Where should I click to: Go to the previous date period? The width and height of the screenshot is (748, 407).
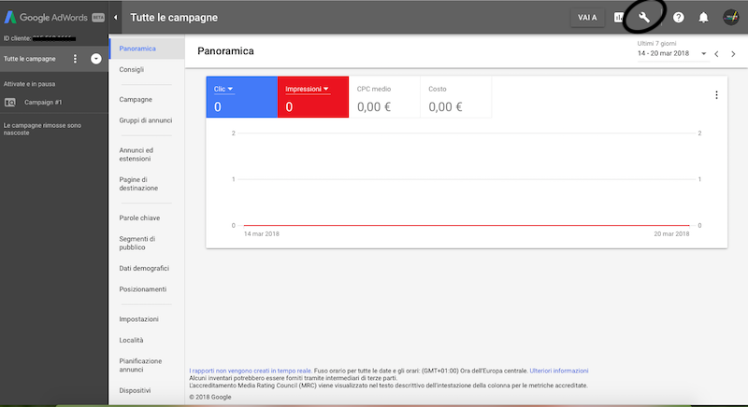[x=717, y=54]
